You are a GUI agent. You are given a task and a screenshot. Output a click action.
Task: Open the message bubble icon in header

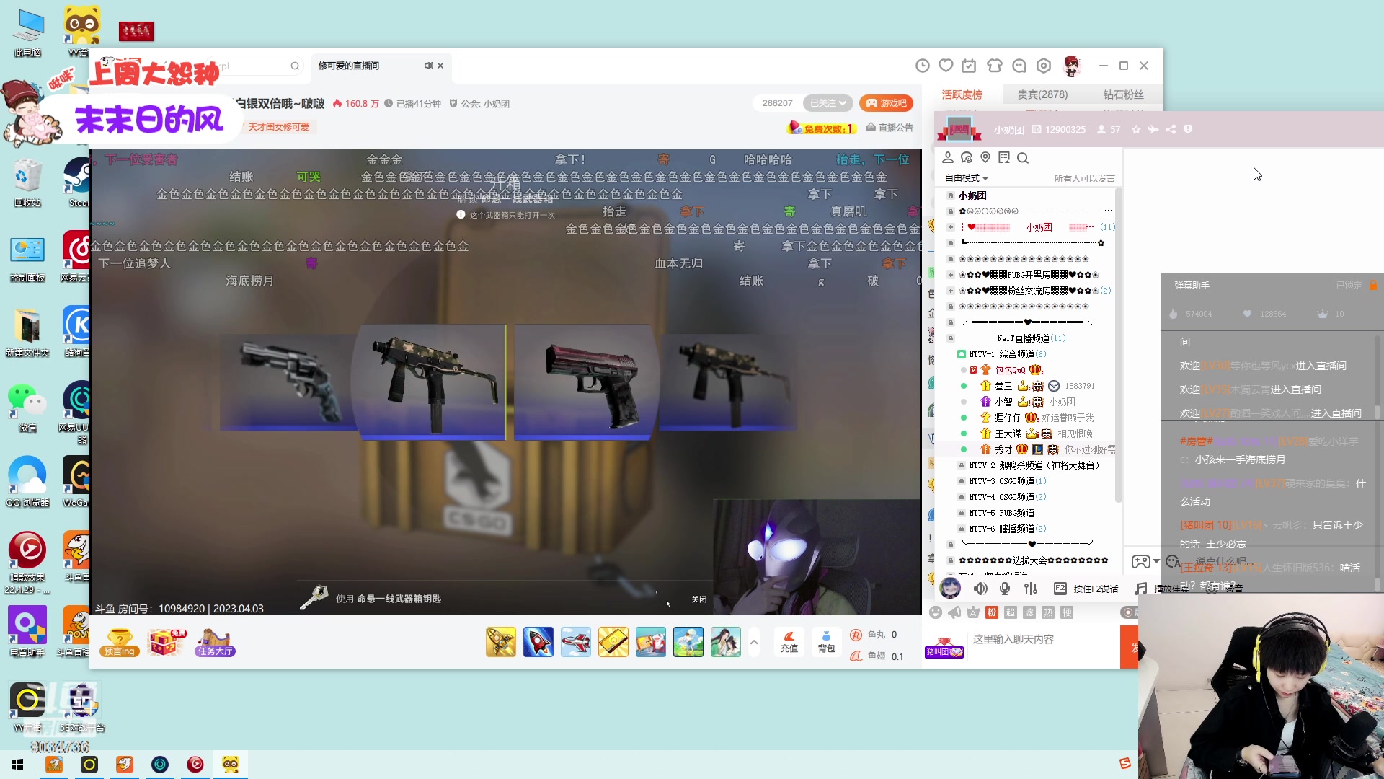click(1019, 66)
